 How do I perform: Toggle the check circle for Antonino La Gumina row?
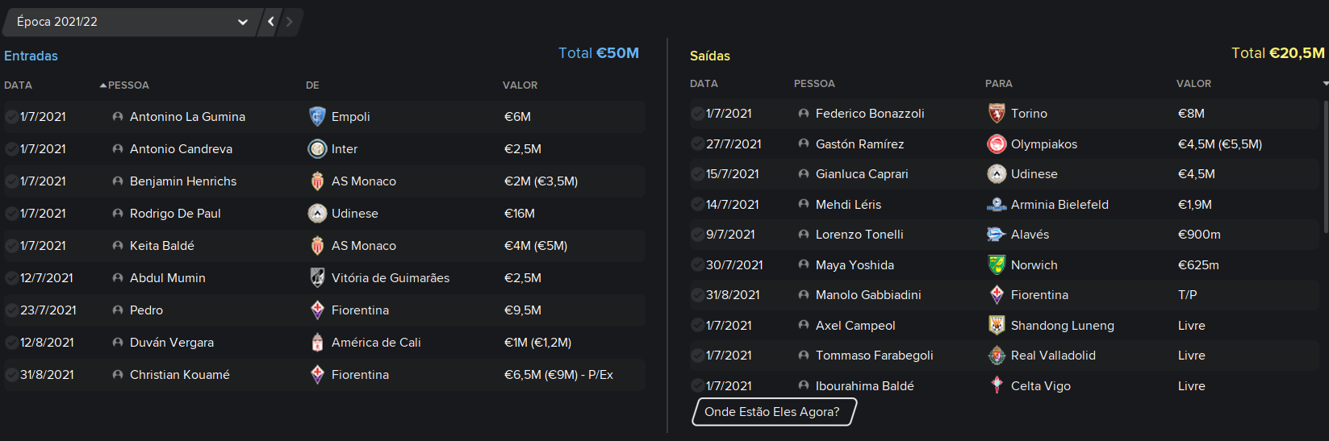11,117
